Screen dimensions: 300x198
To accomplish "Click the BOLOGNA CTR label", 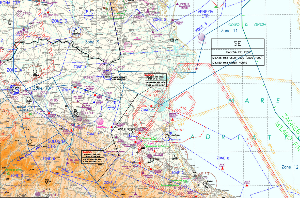I will point(56,144).
